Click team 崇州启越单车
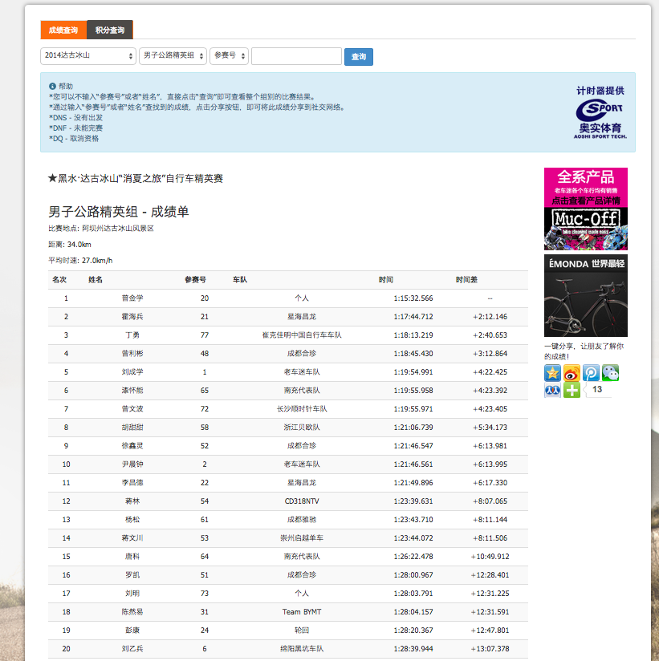Image resolution: width=659 pixels, height=661 pixels. coord(302,538)
